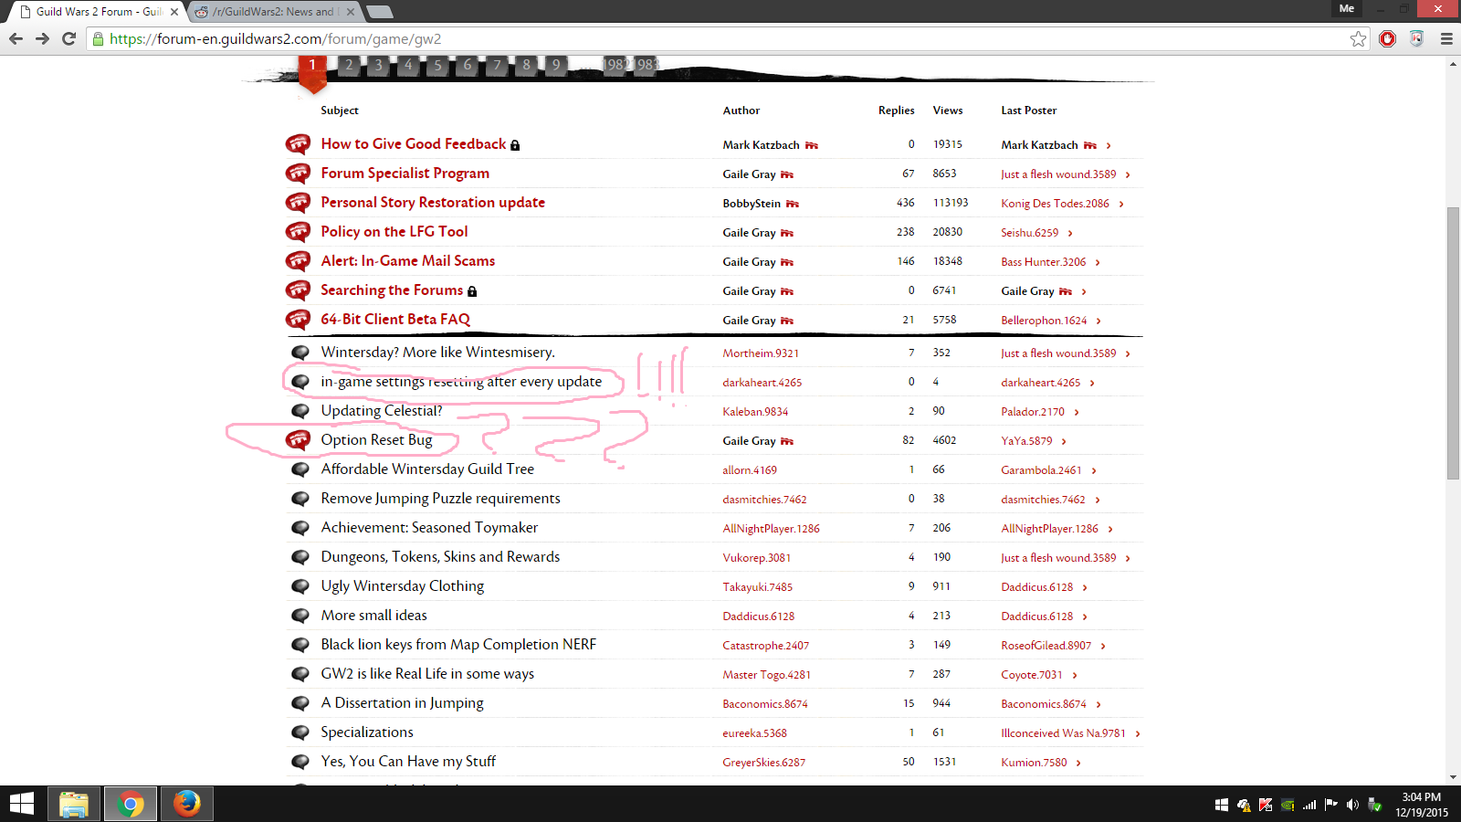This screenshot has height=822, width=1461.
Task: Open a new browser tab
Action: pos(379,12)
